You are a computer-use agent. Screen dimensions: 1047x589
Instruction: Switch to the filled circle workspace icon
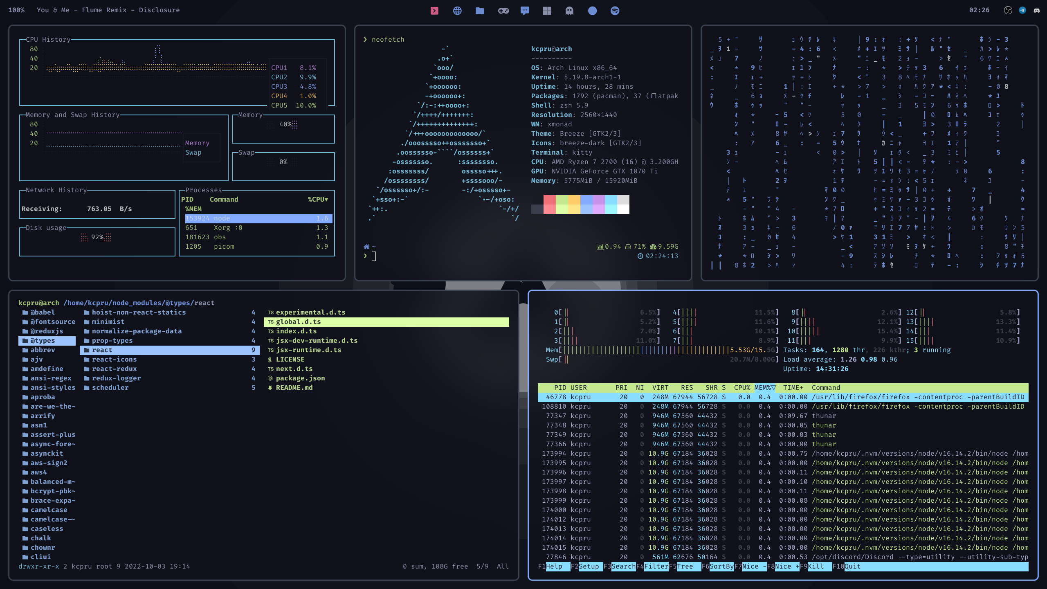click(592, 11)
